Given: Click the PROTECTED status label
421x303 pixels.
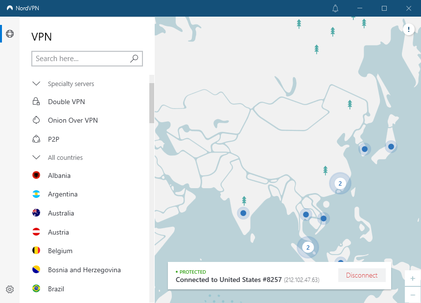Looking at the screenshot, I should [x=192, y=272].
